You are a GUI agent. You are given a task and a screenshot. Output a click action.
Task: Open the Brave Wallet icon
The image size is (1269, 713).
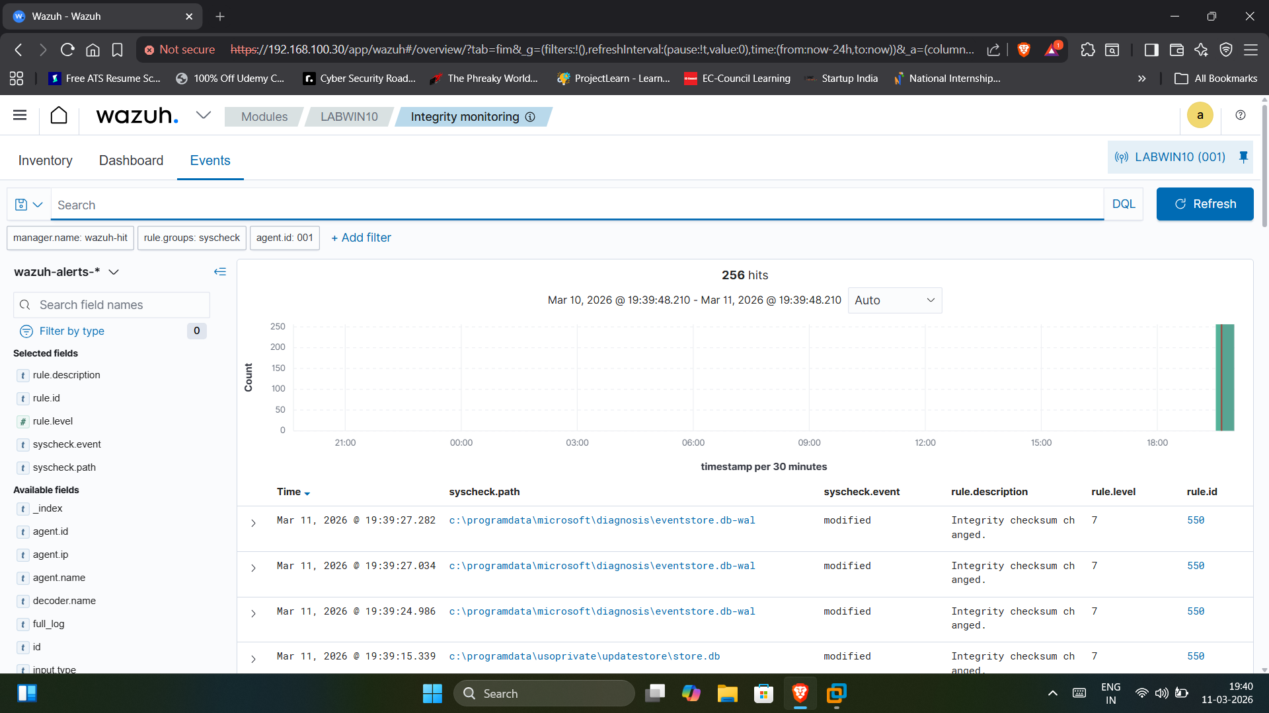coord(1176,50)
